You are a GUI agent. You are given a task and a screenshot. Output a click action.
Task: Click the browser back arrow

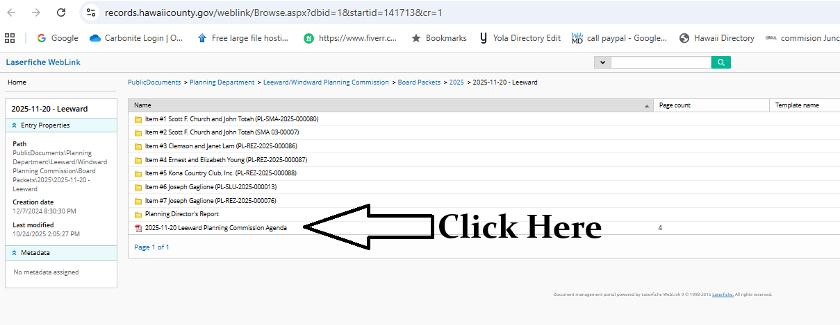coord(12,12)
